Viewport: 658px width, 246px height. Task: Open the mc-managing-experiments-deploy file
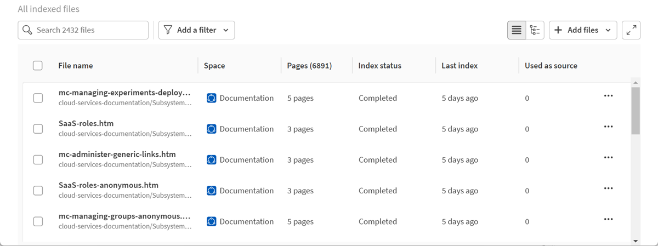[124, 93]
